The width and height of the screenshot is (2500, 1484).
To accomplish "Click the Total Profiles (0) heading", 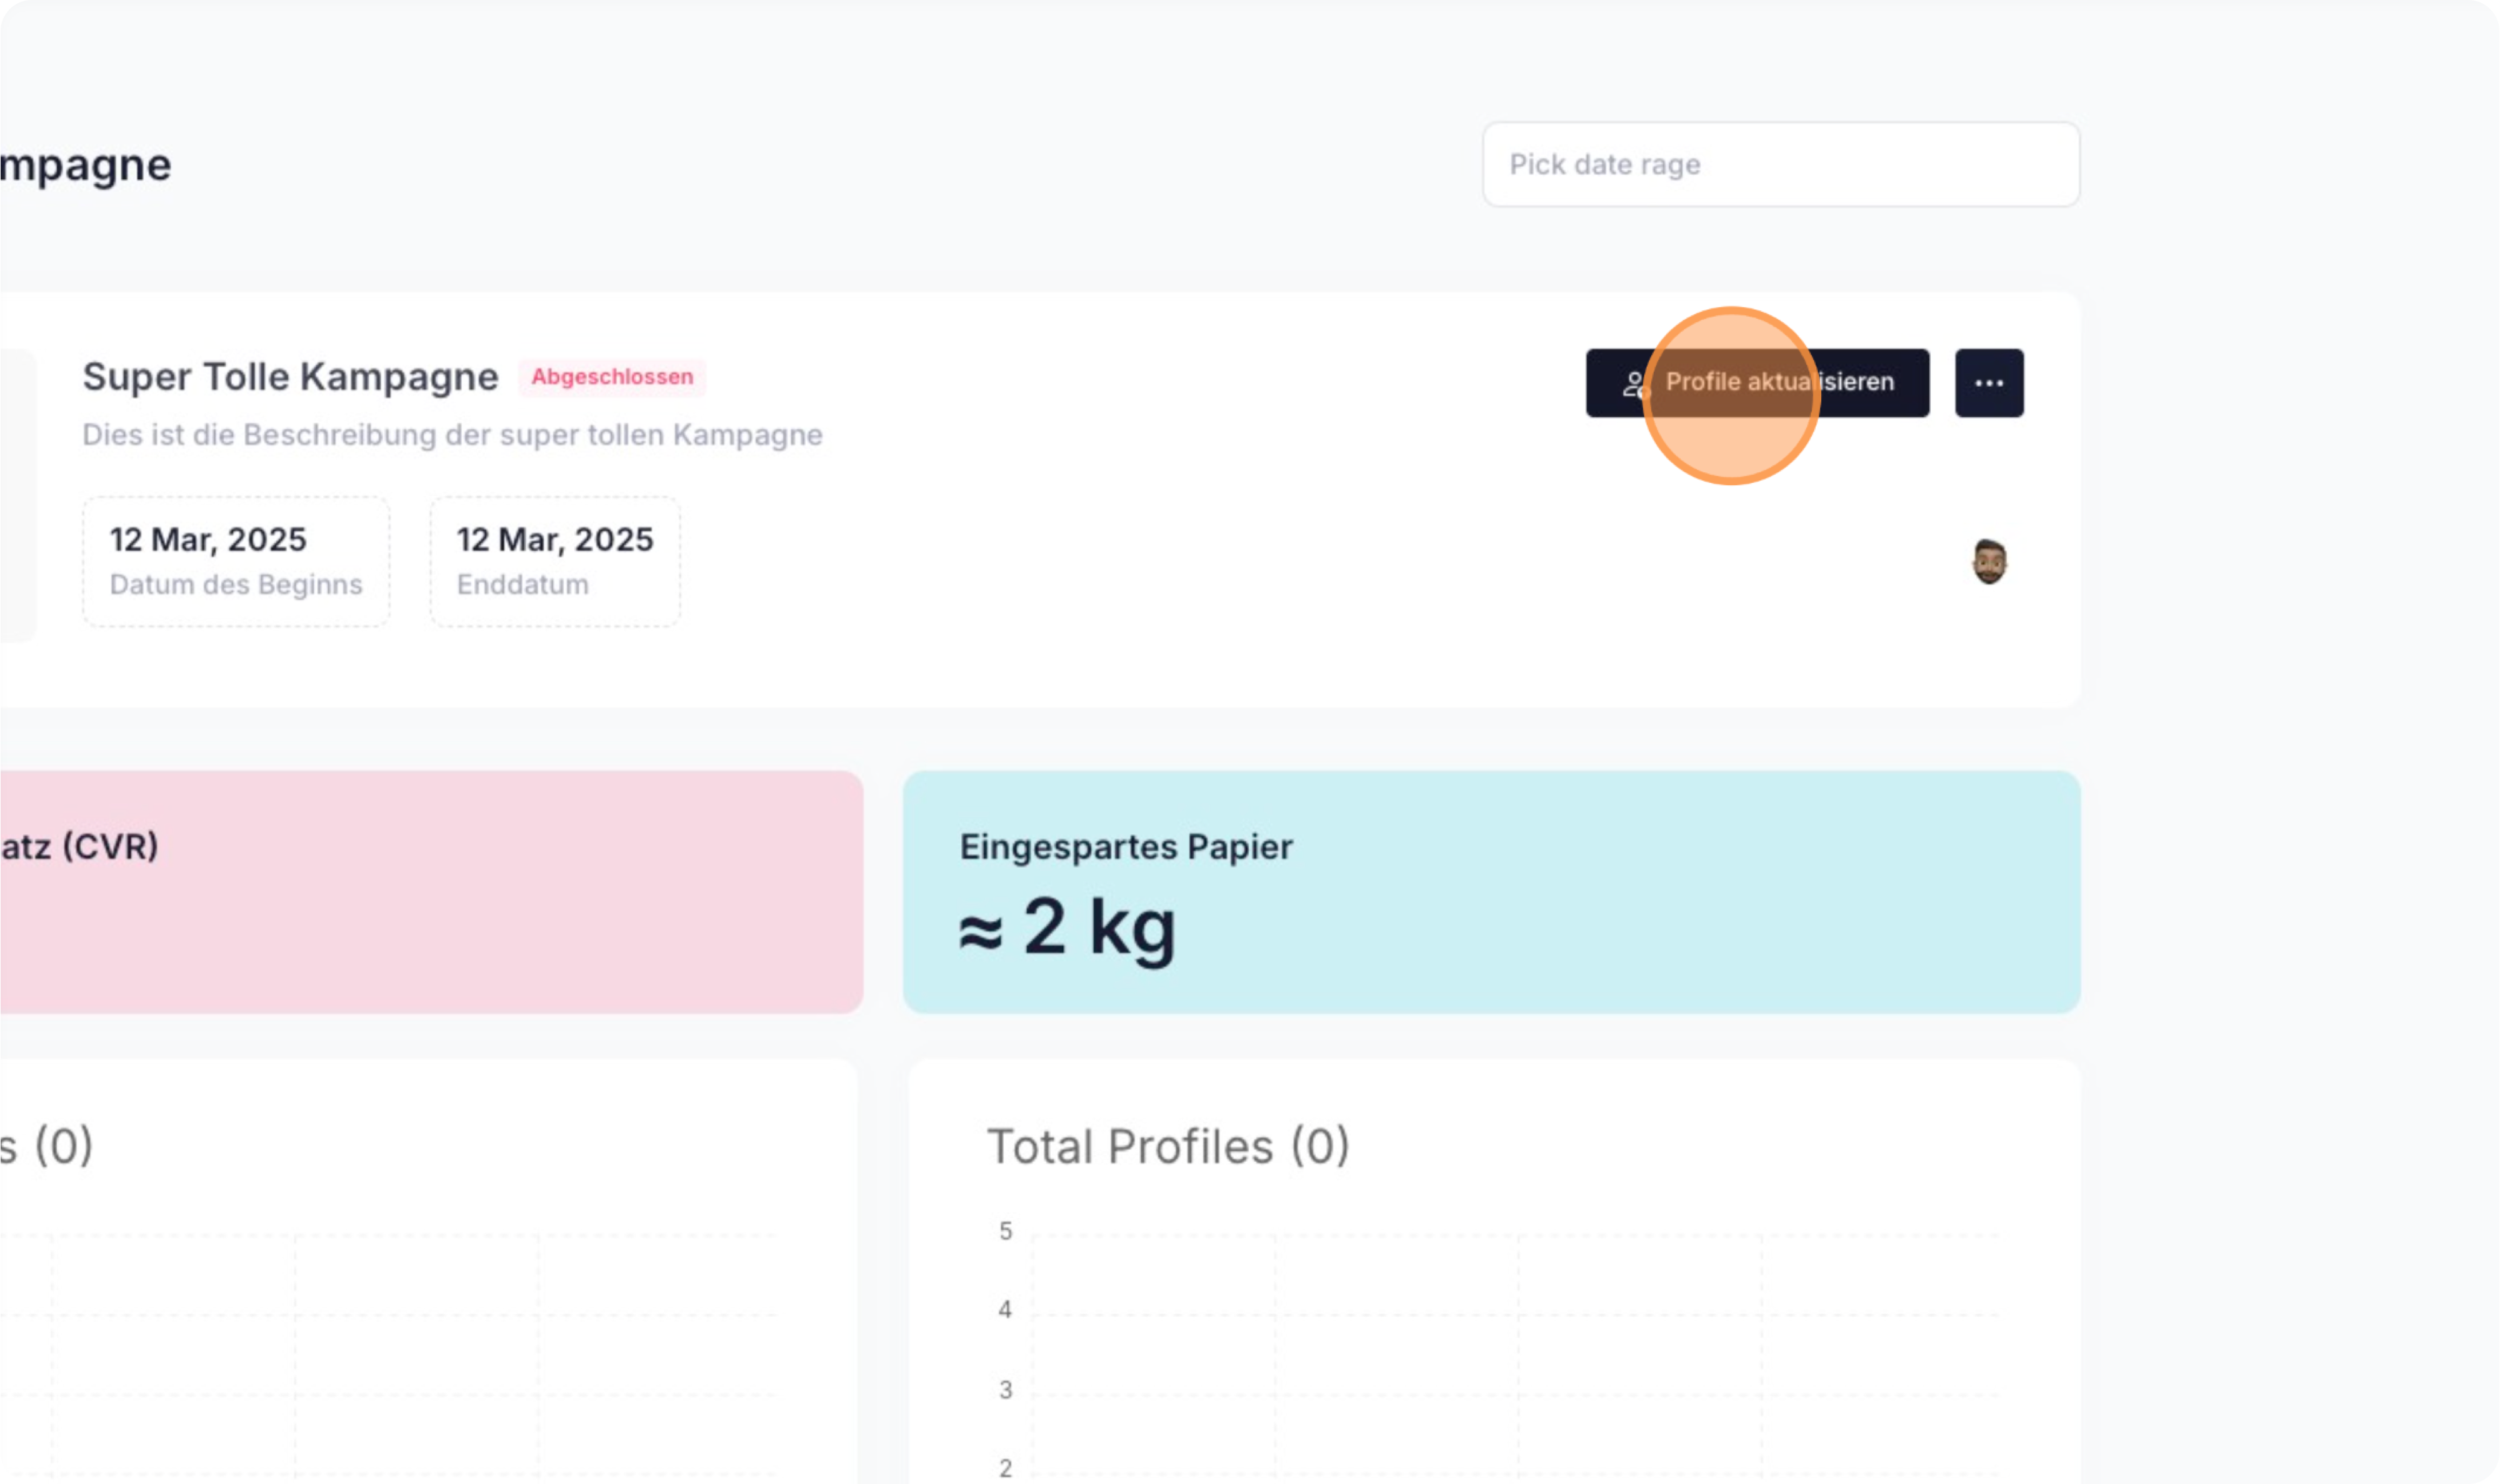I will point(1167,1146).
